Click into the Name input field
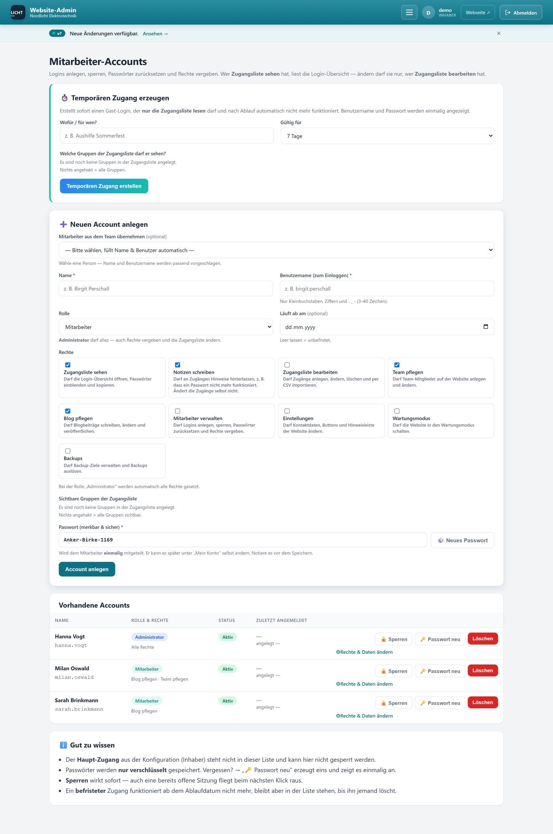The image size is (553, 834). [166, 289]
